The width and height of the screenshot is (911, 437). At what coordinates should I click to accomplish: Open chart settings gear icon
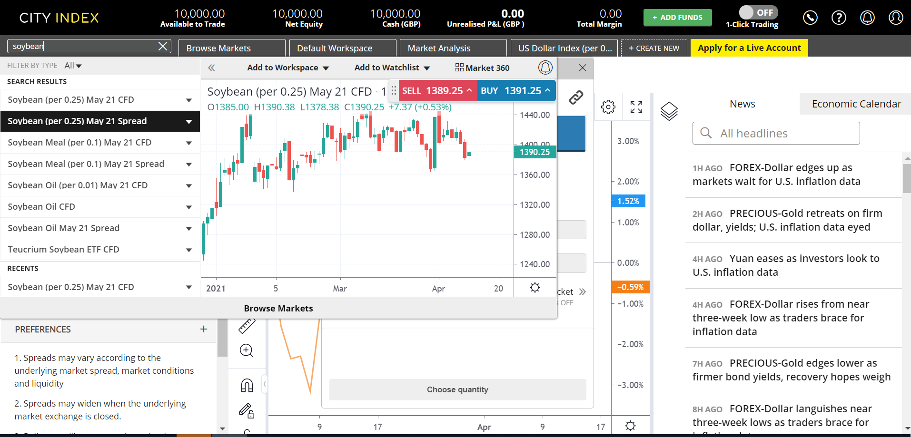pyautogui.click(x=608, y=107)
